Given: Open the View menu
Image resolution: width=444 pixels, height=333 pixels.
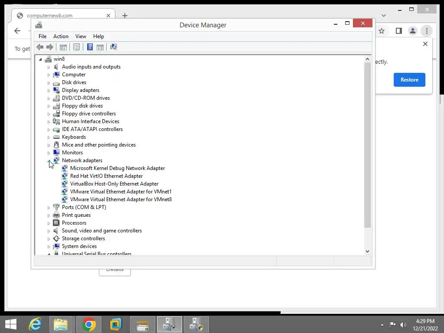Looking at the screenshot, I should [81, 36].
